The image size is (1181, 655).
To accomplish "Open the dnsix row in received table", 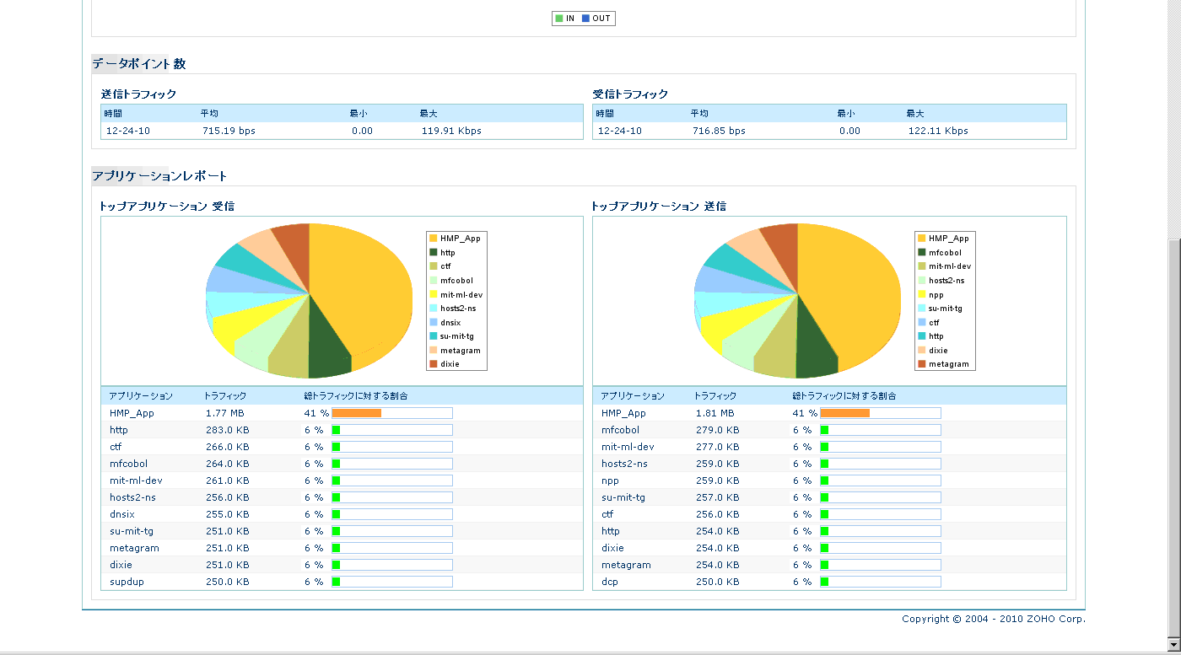I will [x=122, y=514].
